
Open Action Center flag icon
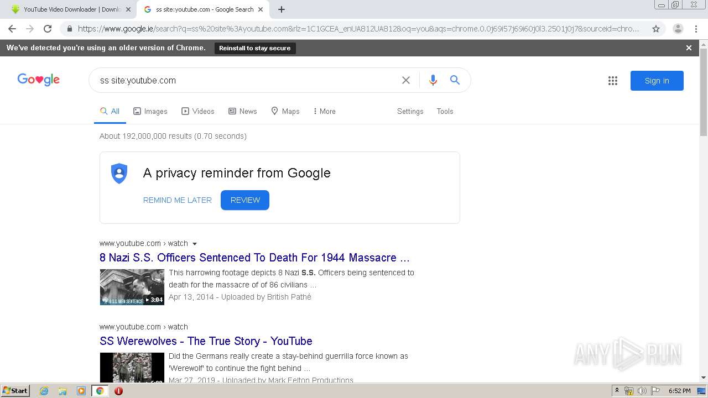pos(655,391)
